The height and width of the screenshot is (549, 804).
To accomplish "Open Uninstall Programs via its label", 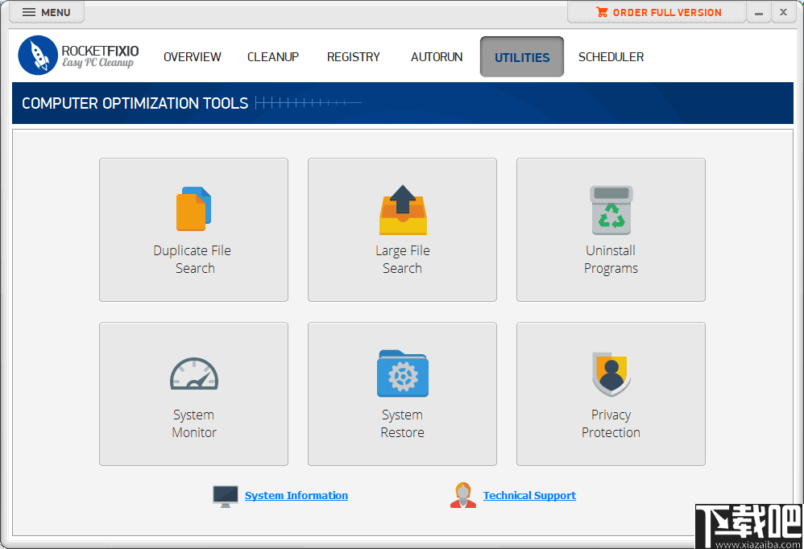I will pyautogui.click(x=611, y=259).
